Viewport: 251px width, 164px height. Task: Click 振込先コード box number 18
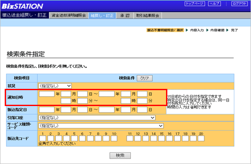[185, 138]
